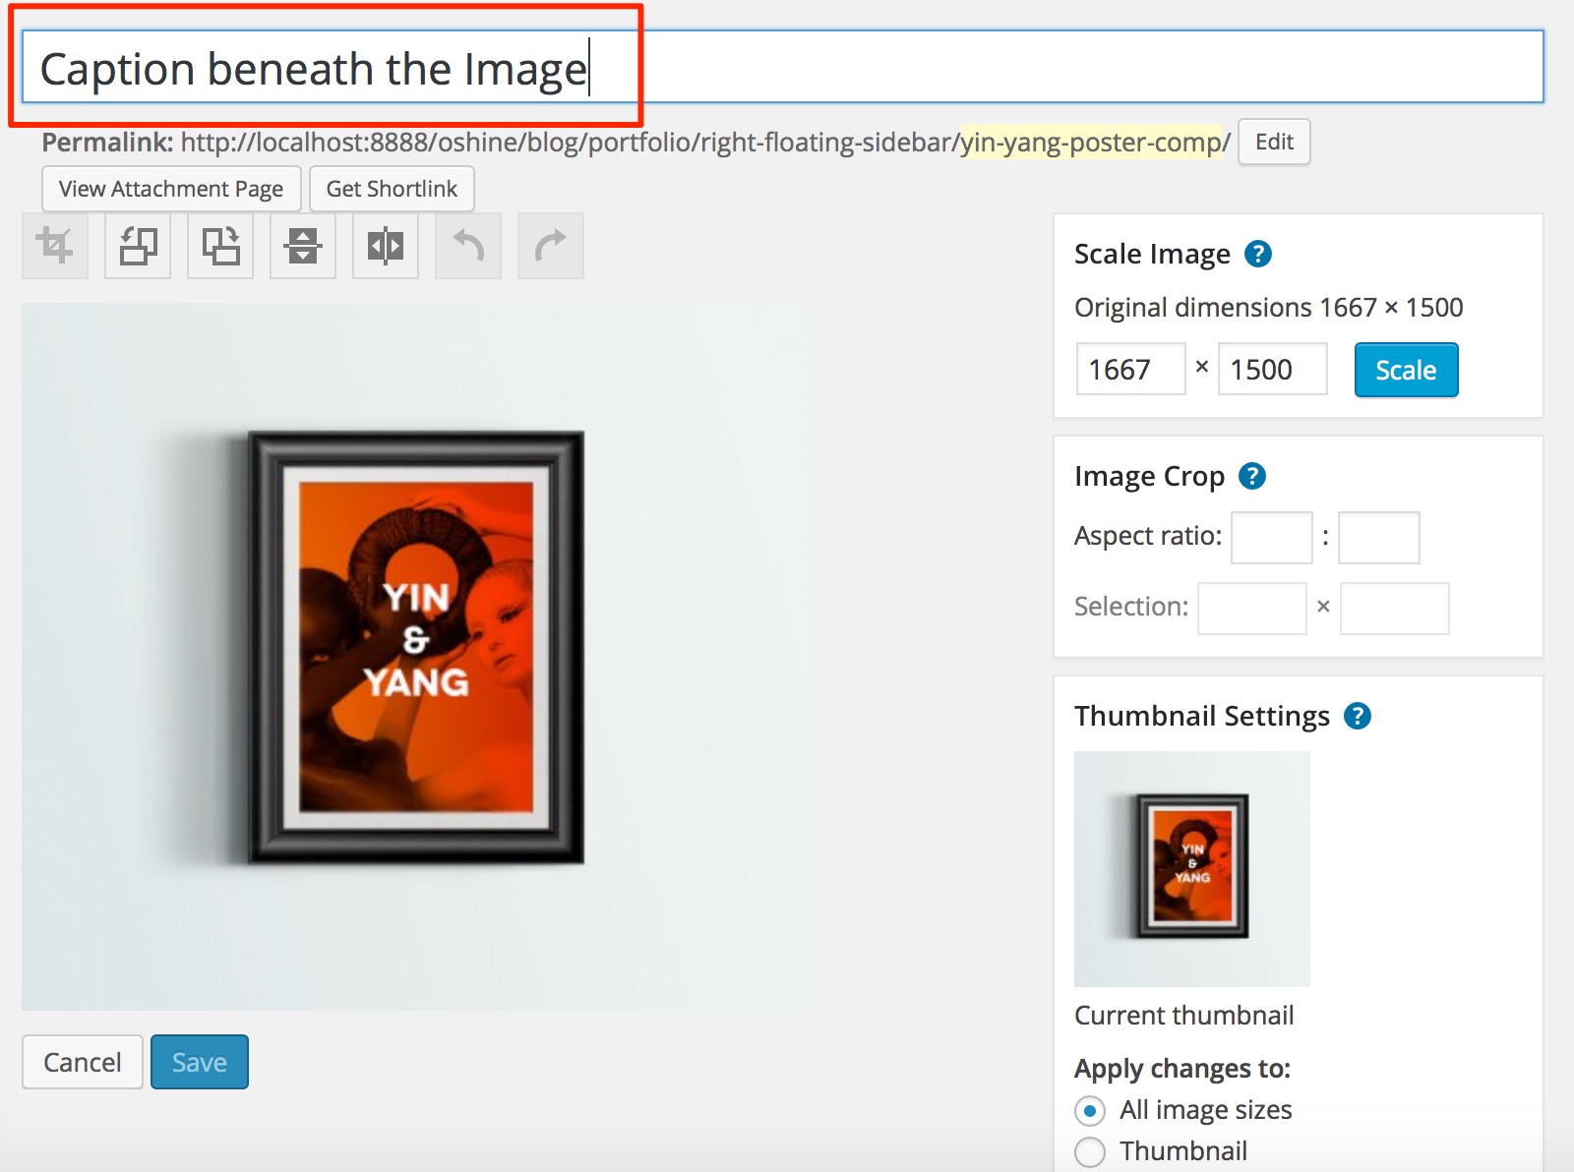The height and width of the screenshot is (1172, 1574).
Task: Flip the image vertically
Action: (303, 246)
